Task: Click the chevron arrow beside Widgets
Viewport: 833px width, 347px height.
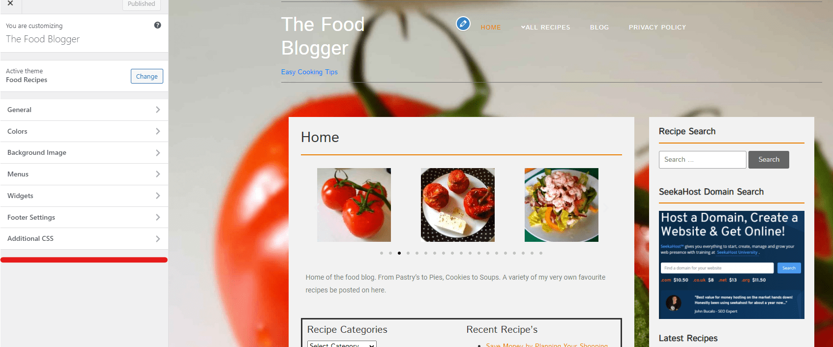Action: coord(158,196)
